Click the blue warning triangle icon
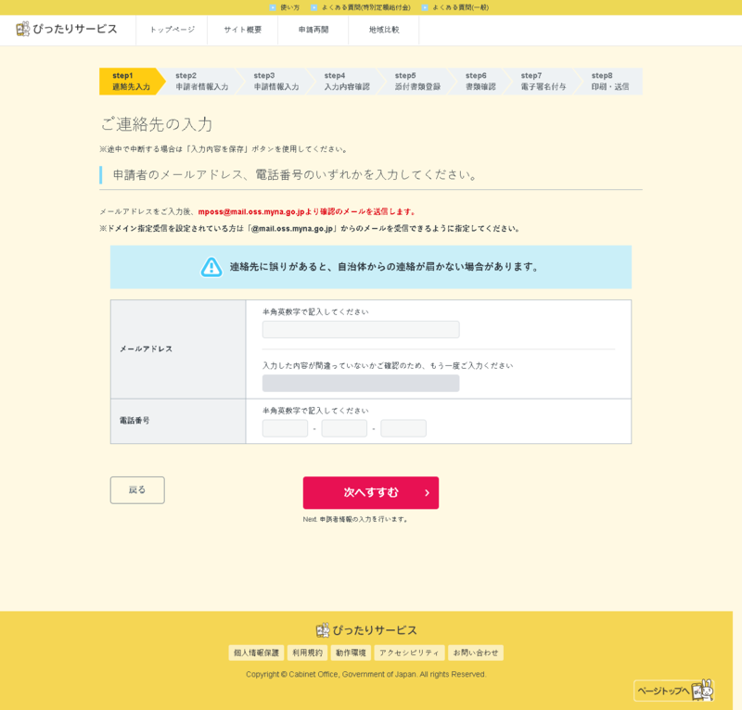 coord(211,267)
